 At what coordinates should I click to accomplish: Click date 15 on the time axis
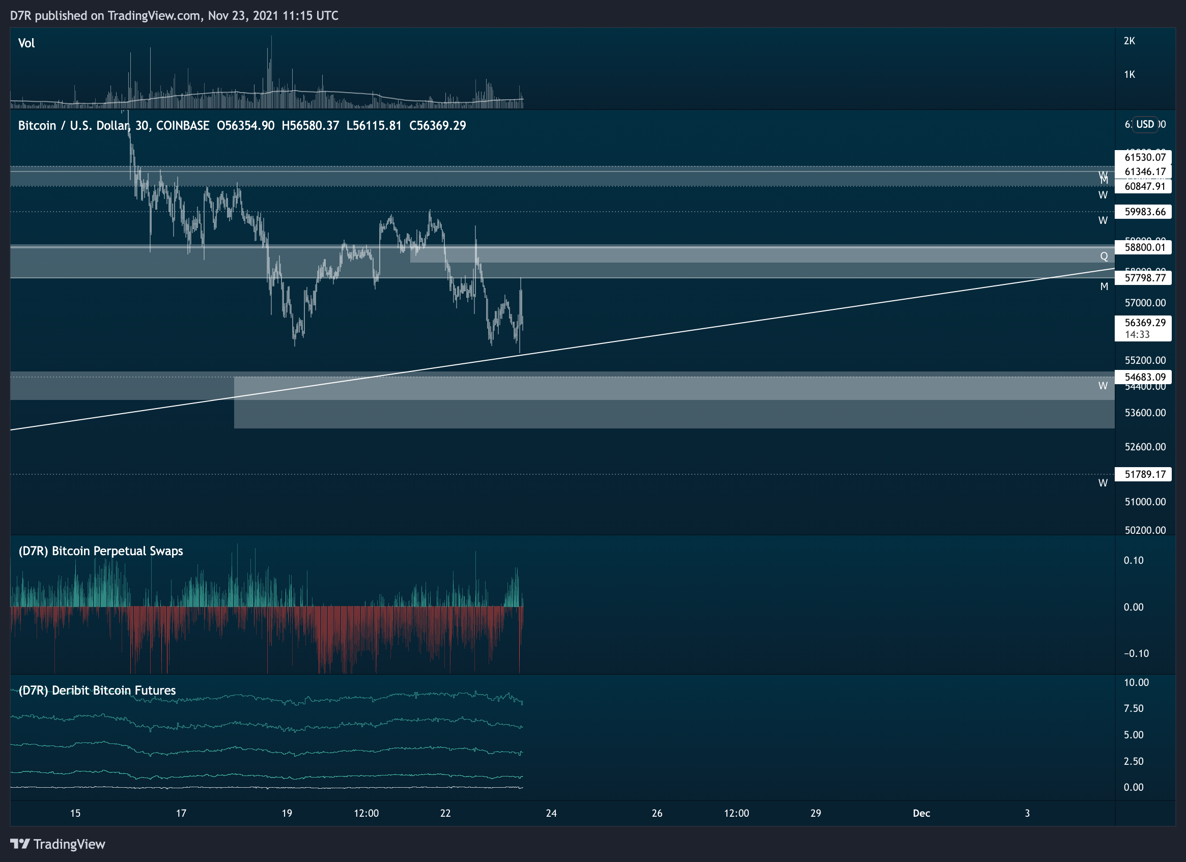[x=75, y=813]
